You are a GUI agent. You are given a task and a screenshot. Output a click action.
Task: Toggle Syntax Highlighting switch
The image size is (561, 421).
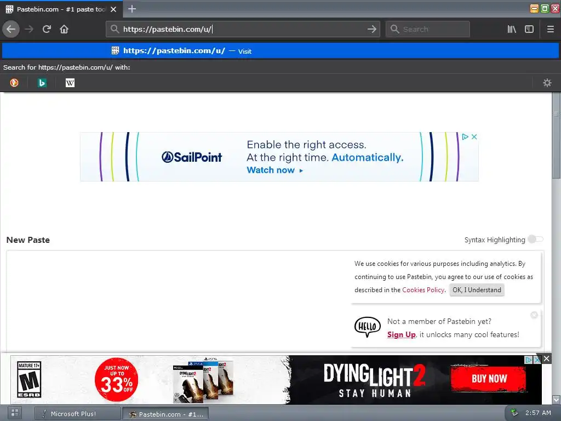[536, 239]
